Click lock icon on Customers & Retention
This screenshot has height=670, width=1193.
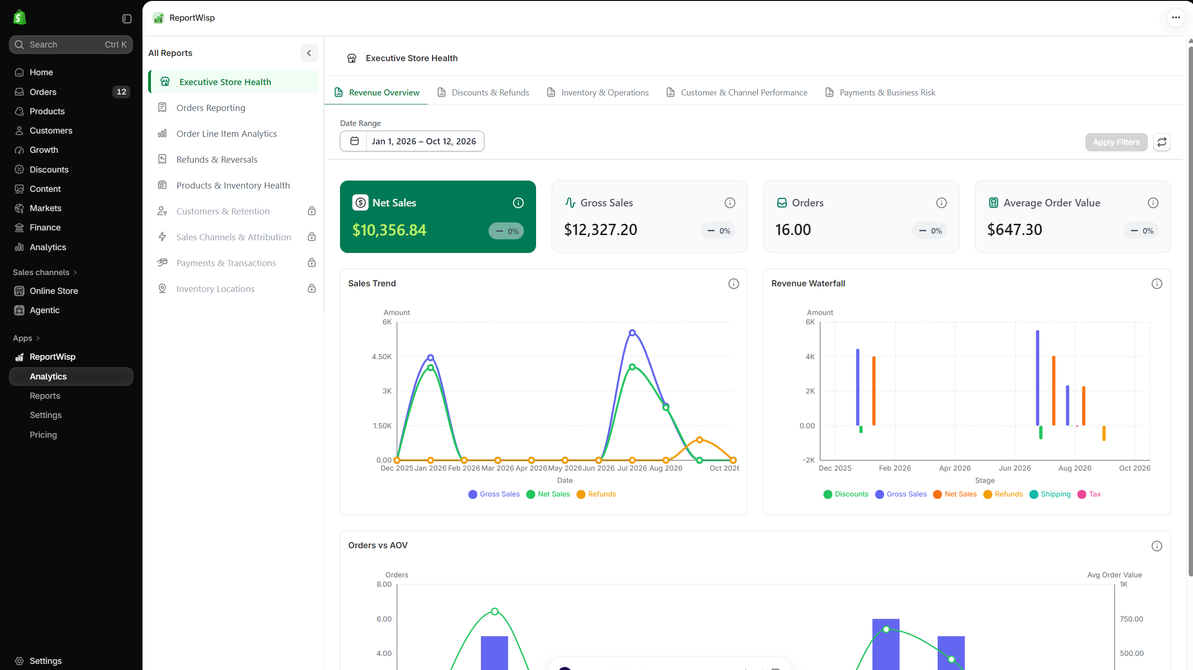coord(311,211)
